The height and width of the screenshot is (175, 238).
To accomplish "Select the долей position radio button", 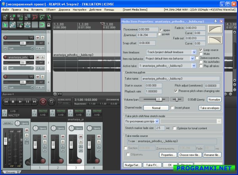I will click(x=159, y=34).
